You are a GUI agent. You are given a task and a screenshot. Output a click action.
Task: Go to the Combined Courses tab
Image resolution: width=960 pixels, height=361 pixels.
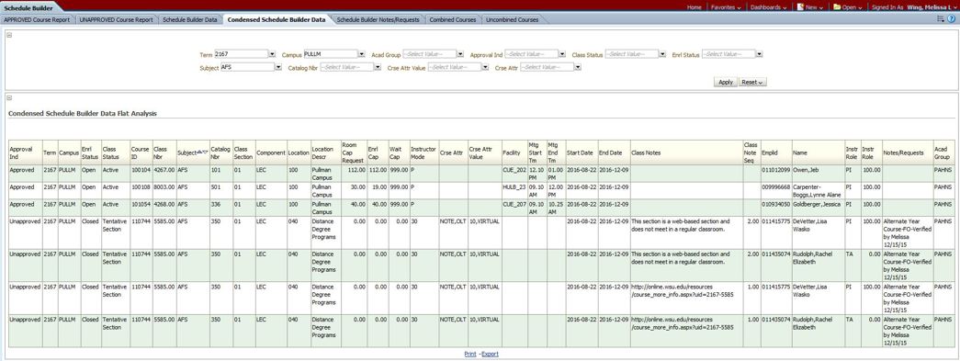tap(453, 19)
